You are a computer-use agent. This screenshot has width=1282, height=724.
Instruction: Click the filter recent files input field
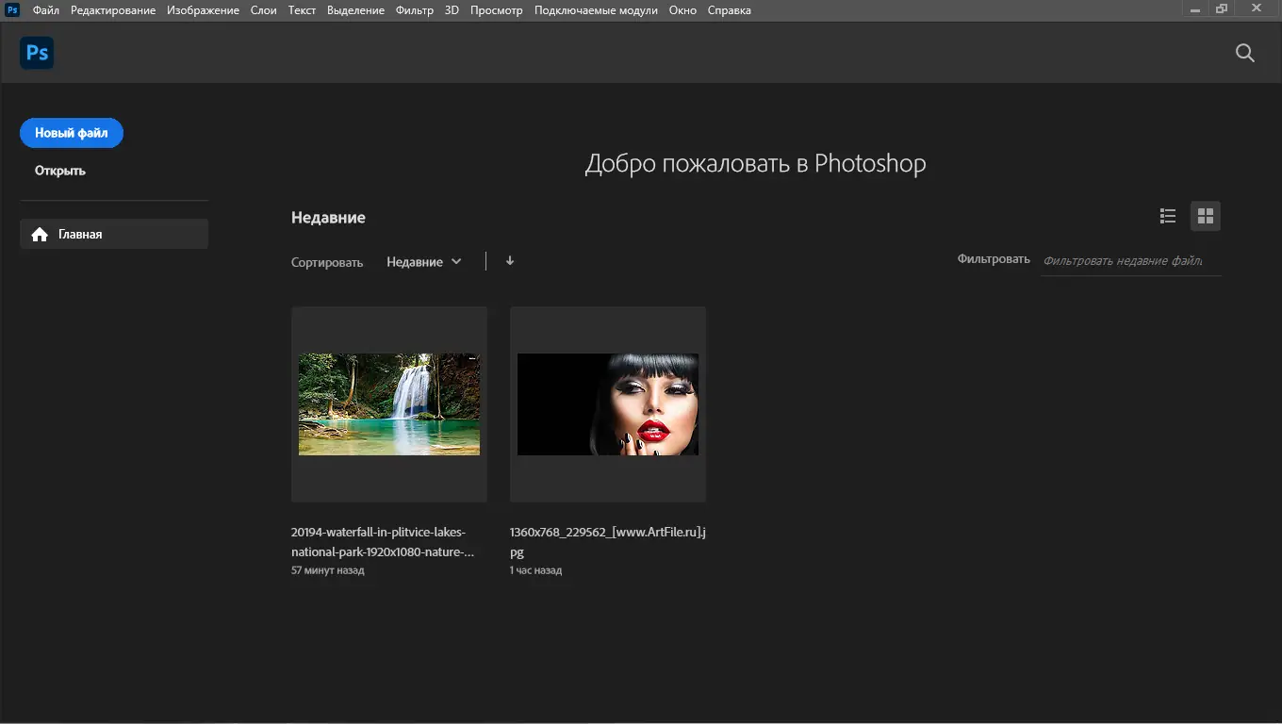pos(1131,261)
